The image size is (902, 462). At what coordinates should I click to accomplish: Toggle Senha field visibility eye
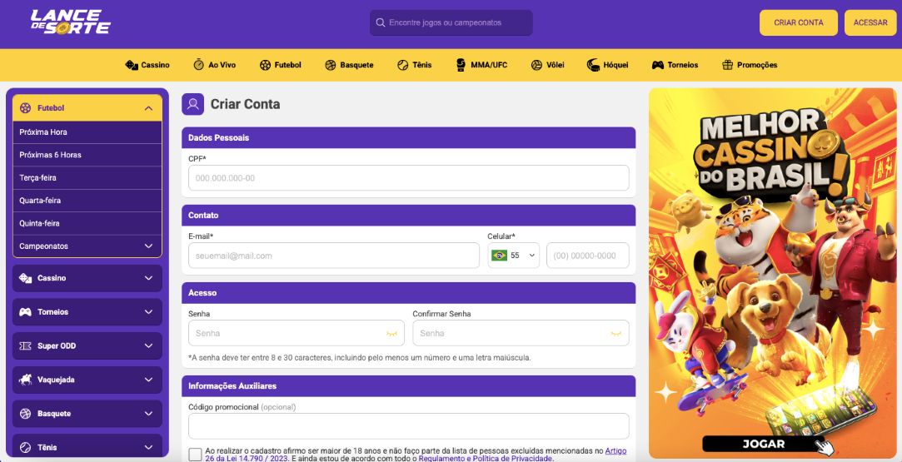click(391, 333)
